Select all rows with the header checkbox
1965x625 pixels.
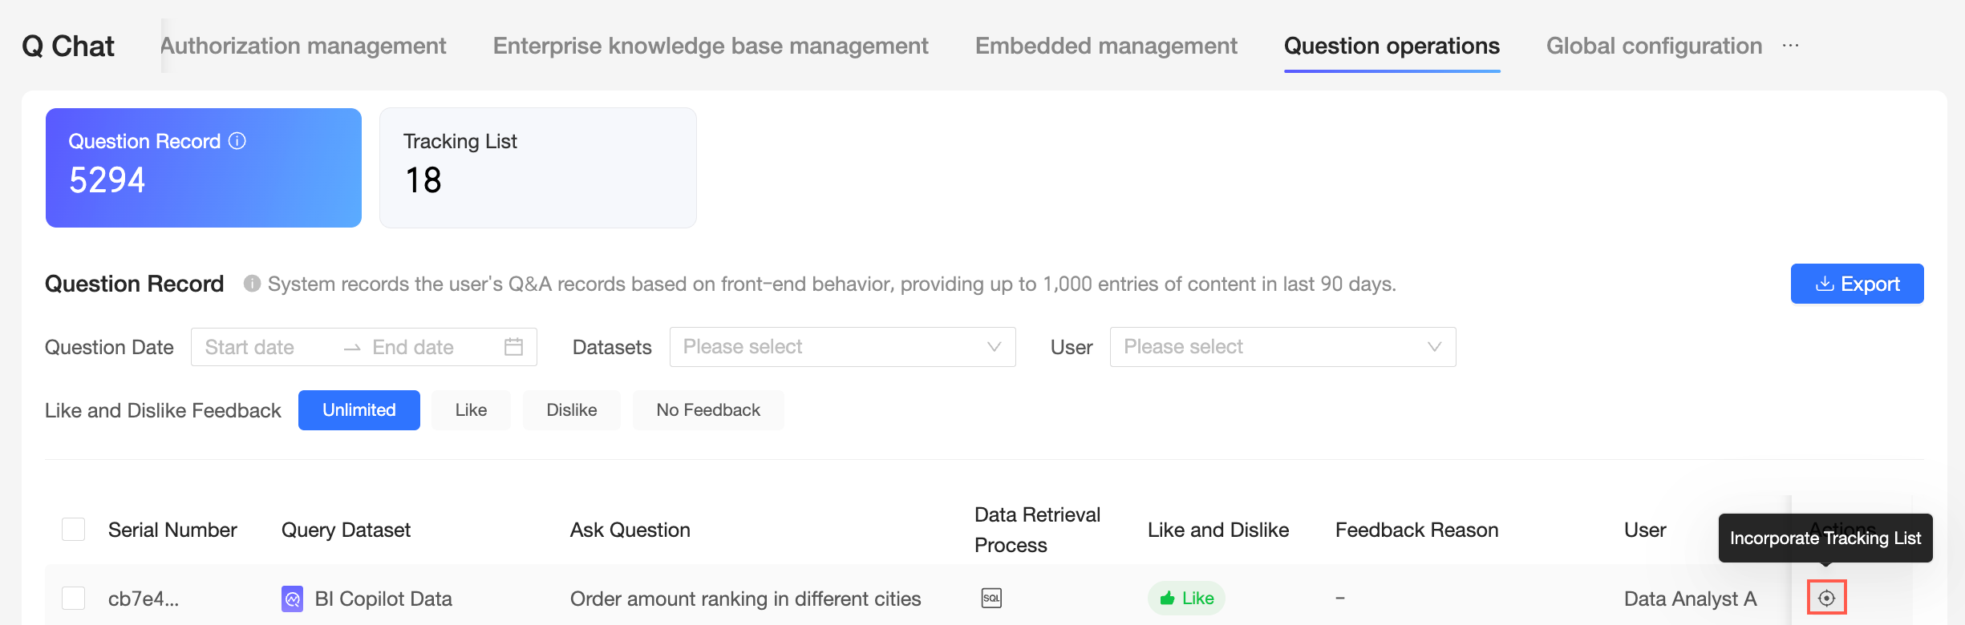[74, 530]
